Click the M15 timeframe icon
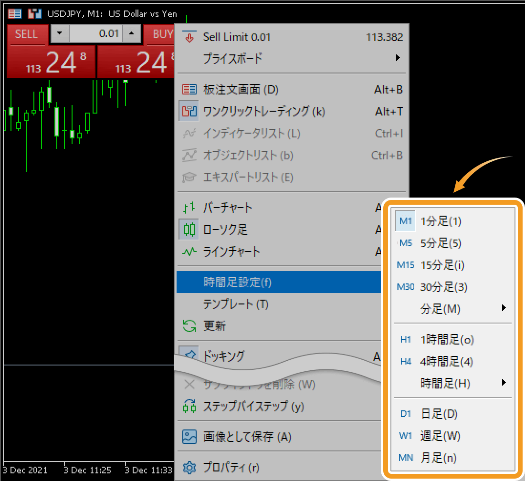 406,265
